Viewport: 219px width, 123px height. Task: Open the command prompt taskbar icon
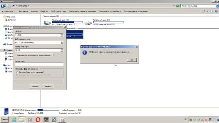tap(46, 120)
